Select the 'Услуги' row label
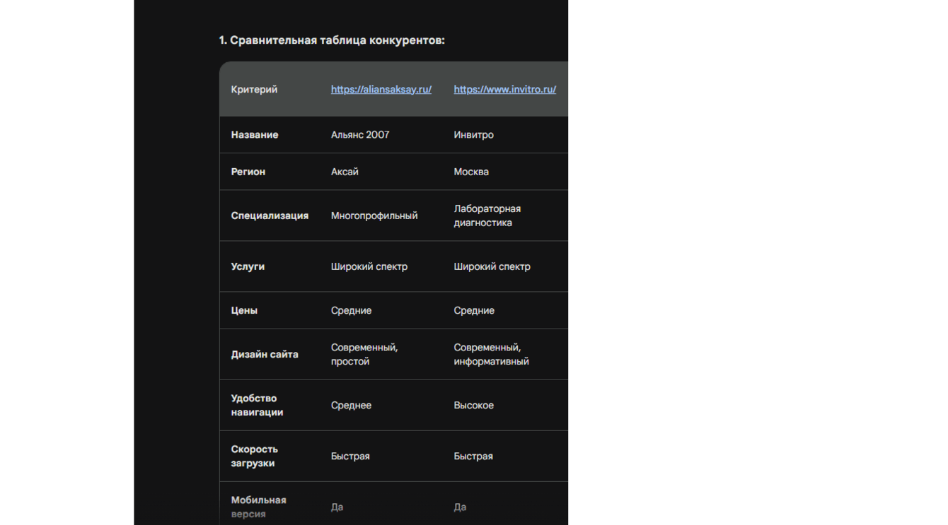Screen dimensions: 948x525 point(248,266)
